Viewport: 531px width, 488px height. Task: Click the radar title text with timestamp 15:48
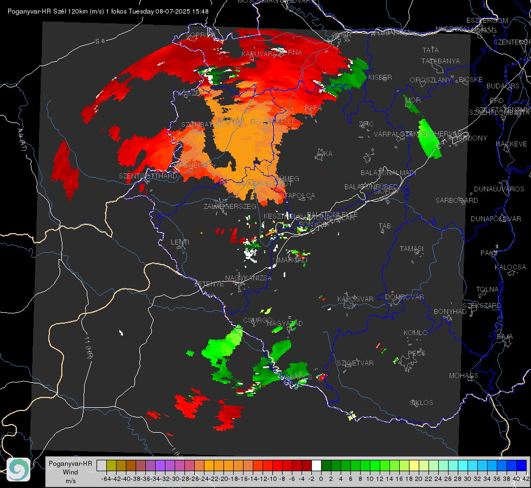(108, 11)
